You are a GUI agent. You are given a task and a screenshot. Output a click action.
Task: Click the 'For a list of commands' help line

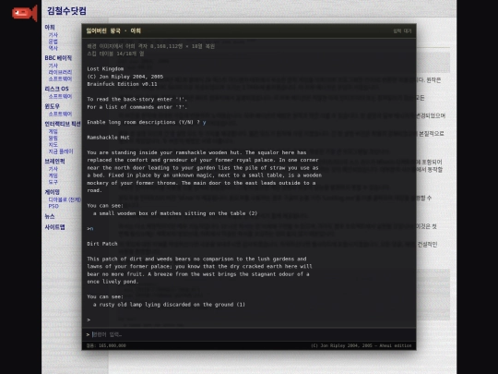pyautogui.click(x=136, y=107)
